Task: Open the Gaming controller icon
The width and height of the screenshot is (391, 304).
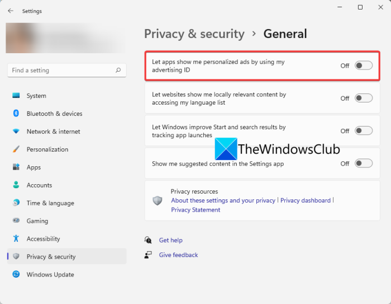Action: click(16, 221)
